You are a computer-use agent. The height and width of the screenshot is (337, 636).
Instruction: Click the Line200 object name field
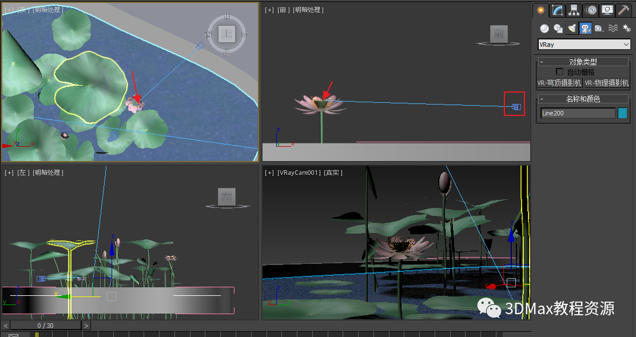[x=578, y=113]
